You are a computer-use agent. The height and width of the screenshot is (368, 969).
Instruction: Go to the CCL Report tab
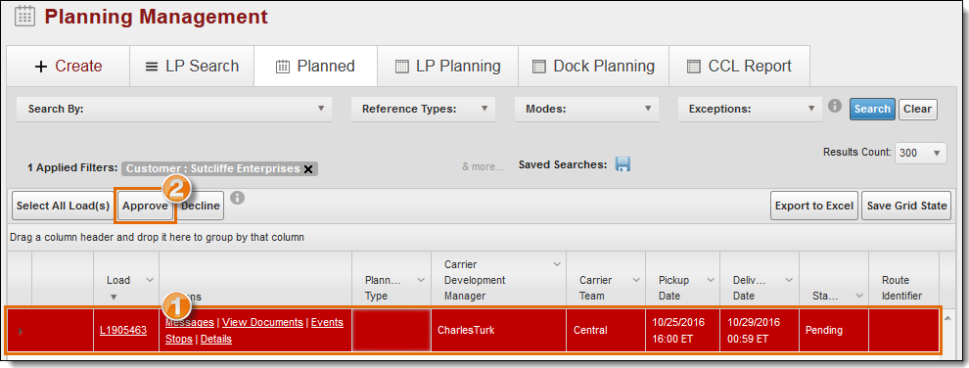coord(739,67)
